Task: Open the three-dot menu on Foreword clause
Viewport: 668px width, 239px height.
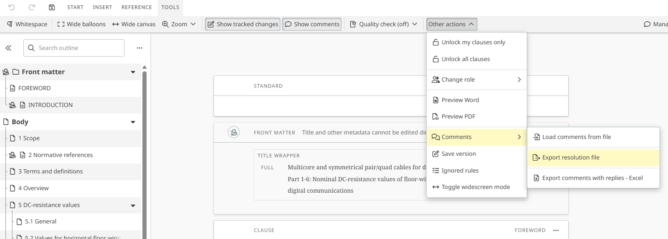Action: tap(556, 230)
